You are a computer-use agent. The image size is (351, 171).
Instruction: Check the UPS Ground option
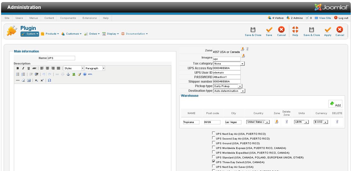click(x=214, y=143)
